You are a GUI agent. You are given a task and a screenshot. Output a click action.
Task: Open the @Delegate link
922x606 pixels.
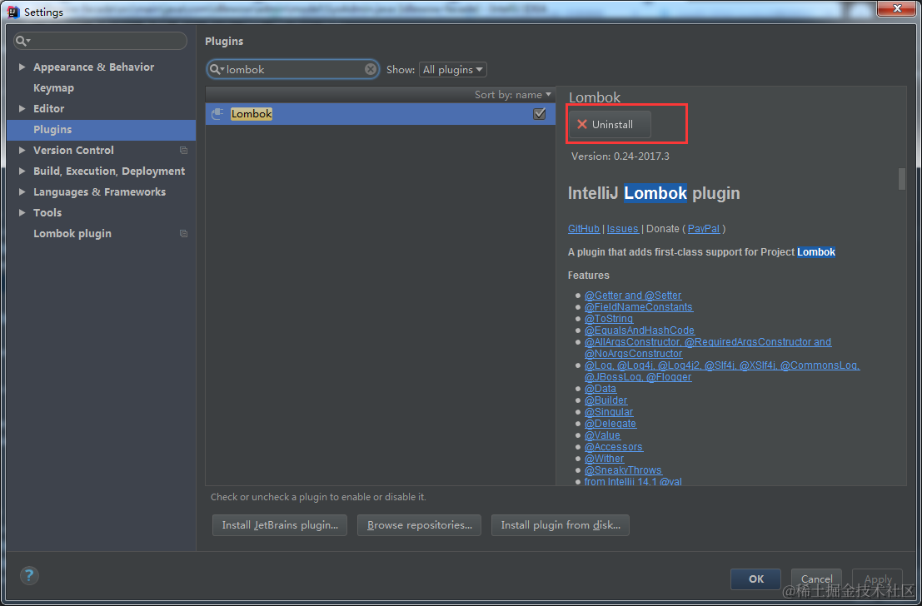(x=611, y=424)
